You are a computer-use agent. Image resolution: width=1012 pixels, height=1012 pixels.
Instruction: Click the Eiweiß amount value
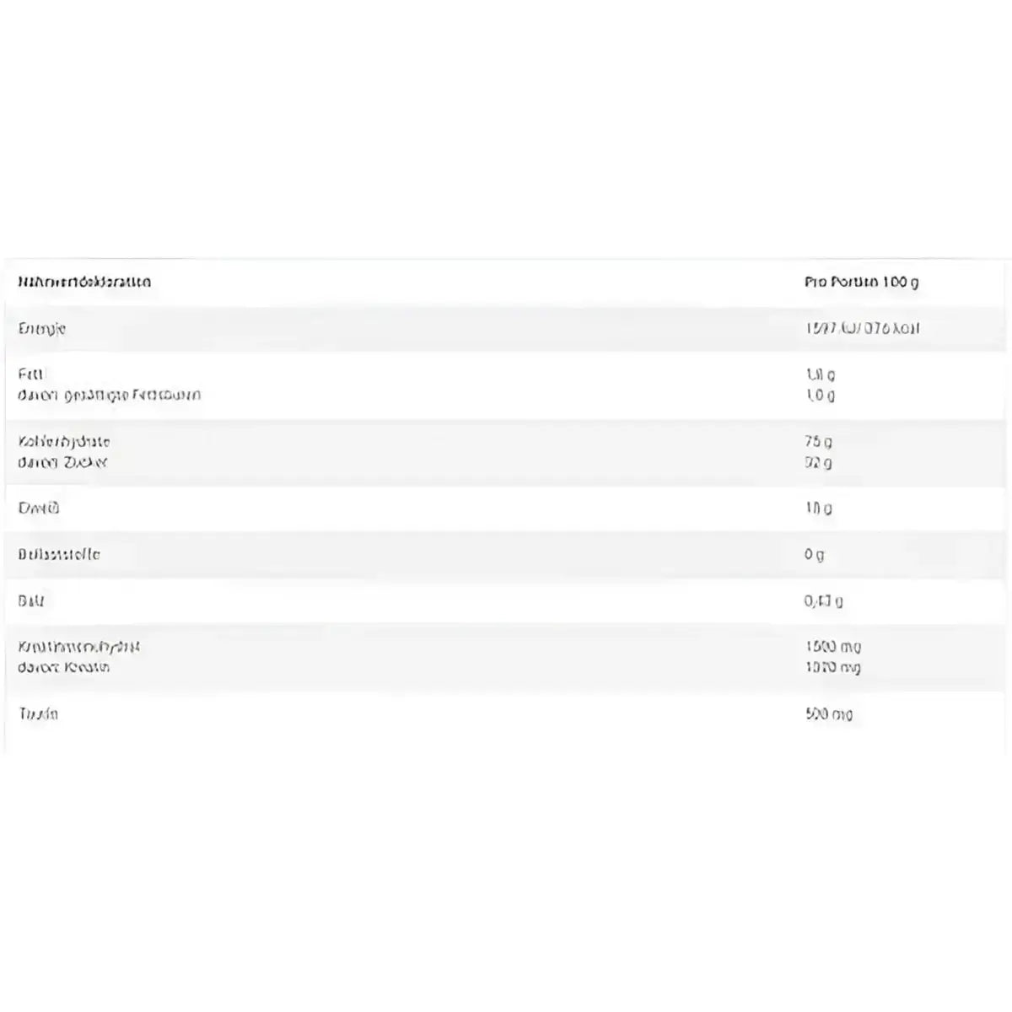click(818, 508)
